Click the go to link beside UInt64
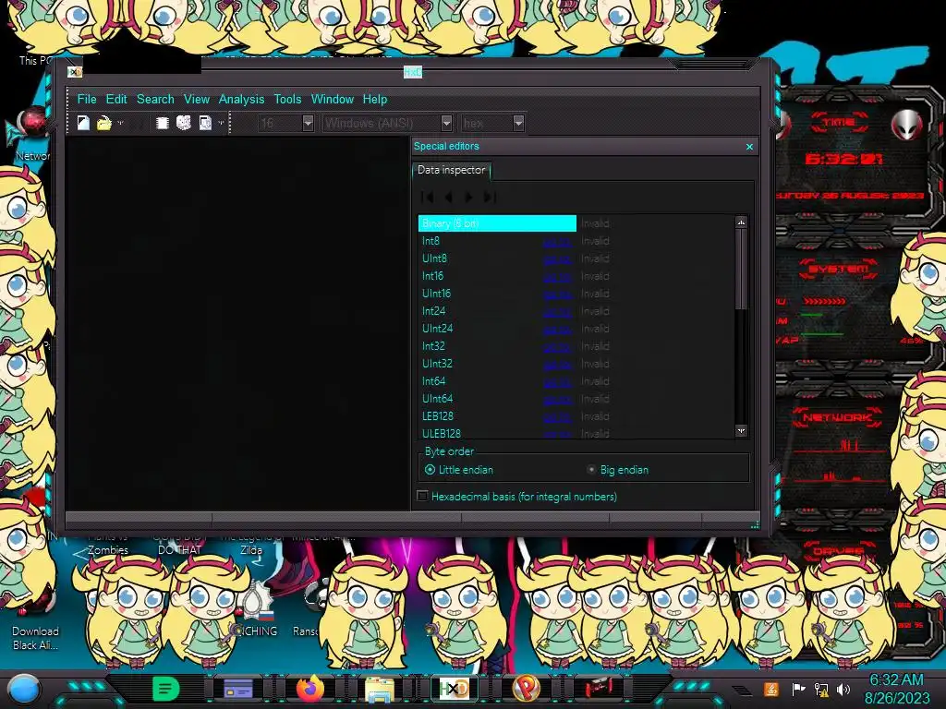The image size is (946, 709). (x=557, y=399)
